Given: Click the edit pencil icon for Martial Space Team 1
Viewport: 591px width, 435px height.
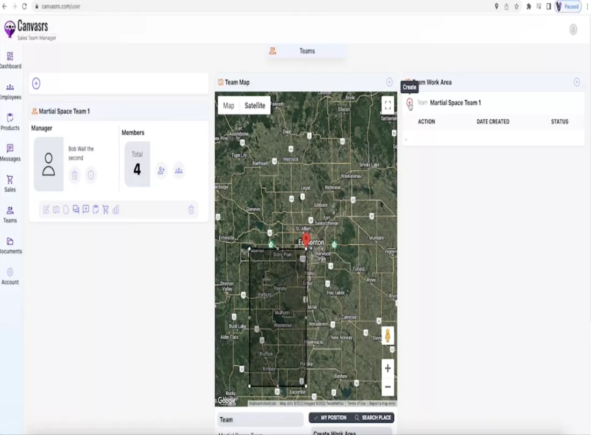Looking at the screenshot, I should (x=46, y=209).
